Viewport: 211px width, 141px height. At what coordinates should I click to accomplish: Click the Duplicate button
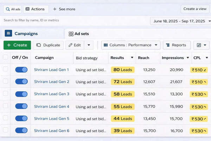(x=48, y=45)
